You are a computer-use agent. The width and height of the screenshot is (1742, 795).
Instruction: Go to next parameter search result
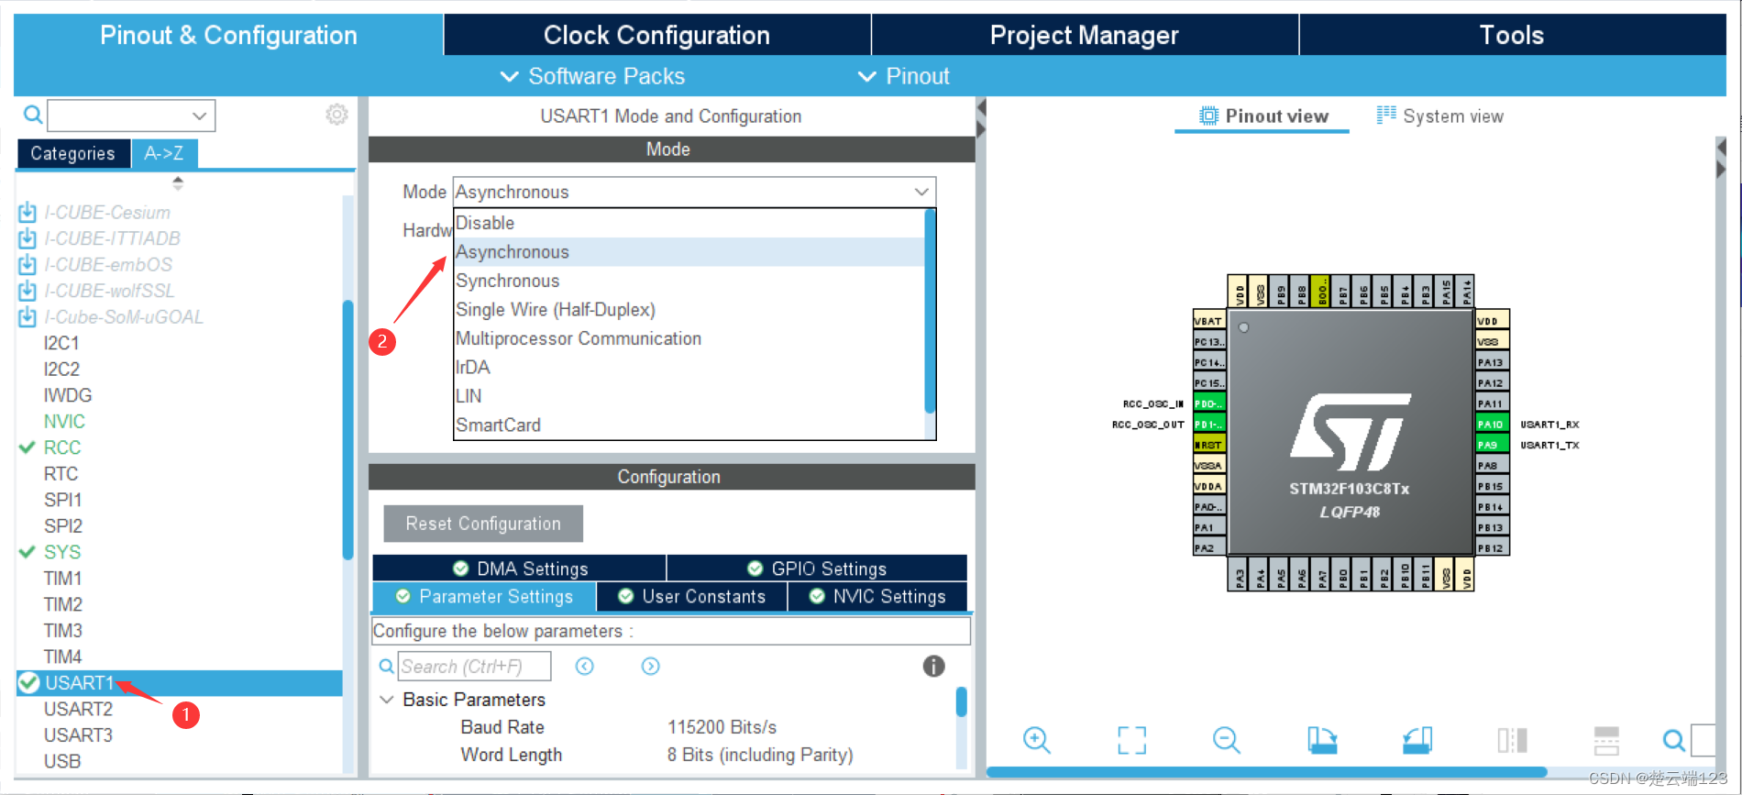(x=651, y=667)
